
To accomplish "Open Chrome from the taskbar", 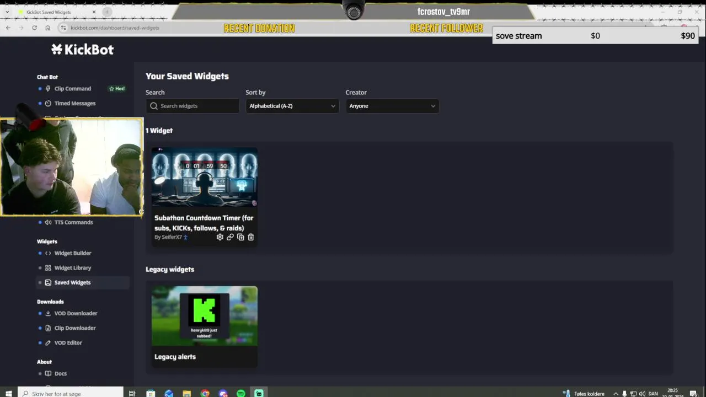I will click(x=205, y=393).
